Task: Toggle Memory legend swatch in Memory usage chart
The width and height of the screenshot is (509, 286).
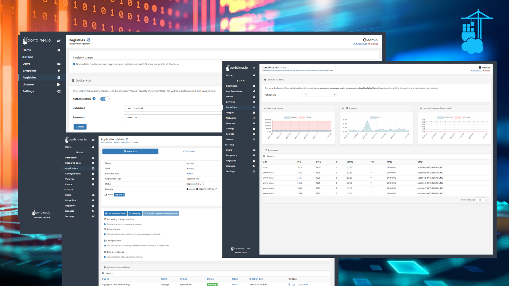Action: [x=287, y=118]
